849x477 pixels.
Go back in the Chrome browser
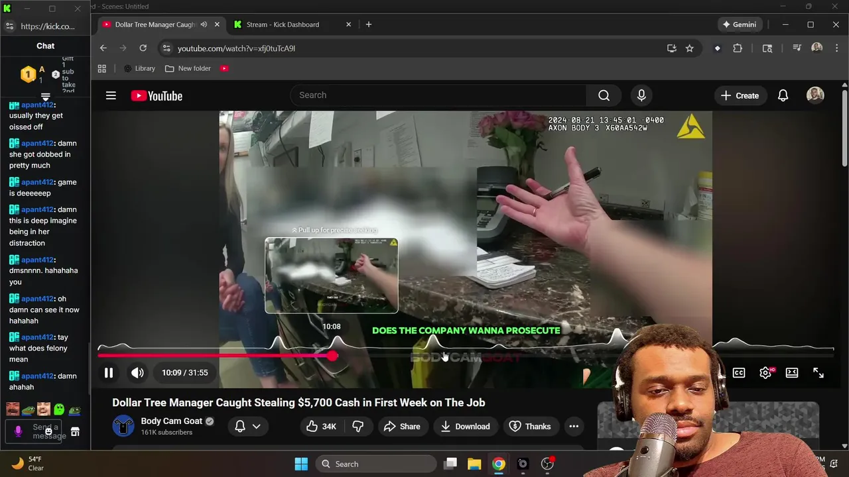(103, 48)
